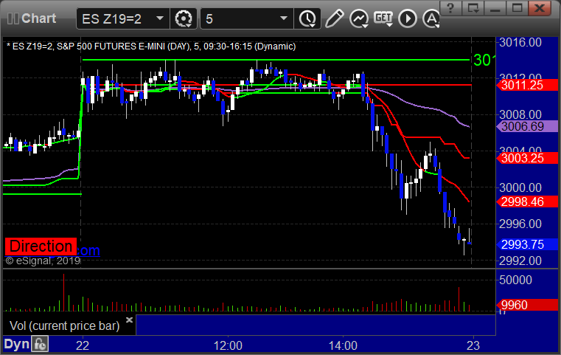
Task: Click the 2996.00 price axis label
Action: pos(520,224)
